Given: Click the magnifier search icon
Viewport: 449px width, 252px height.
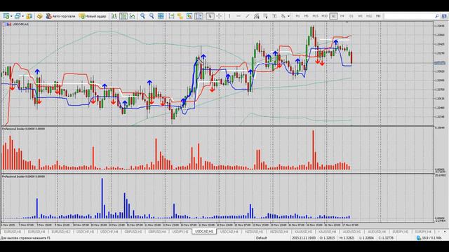Looking at the screenshot, I should [x=437, y=16].
